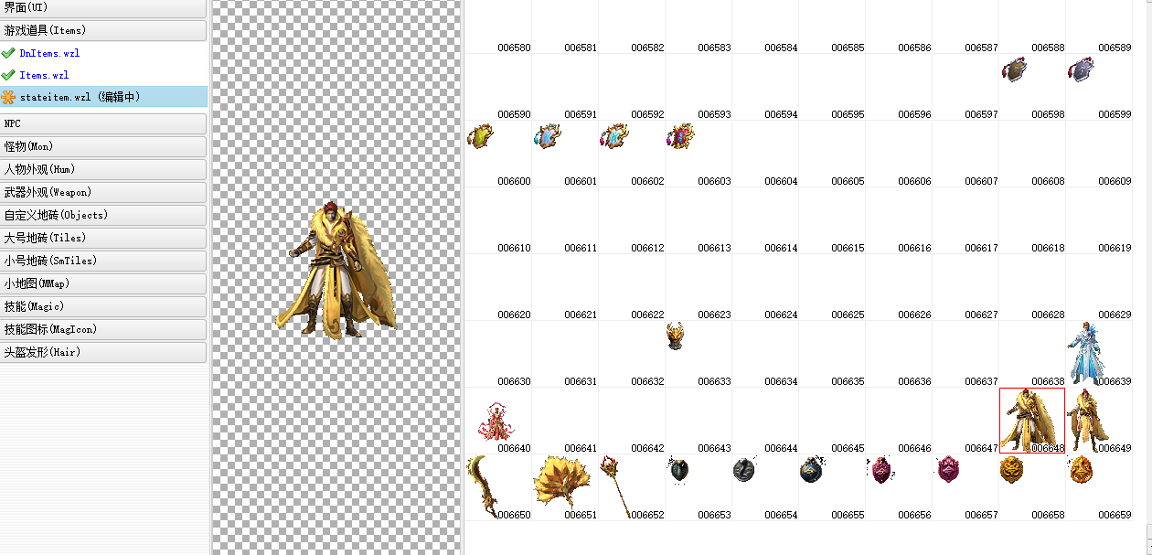Screen dimensions: 1152x555
Task: Pick the golden lion medallion icon 006658
Action: click(1011, 470)
